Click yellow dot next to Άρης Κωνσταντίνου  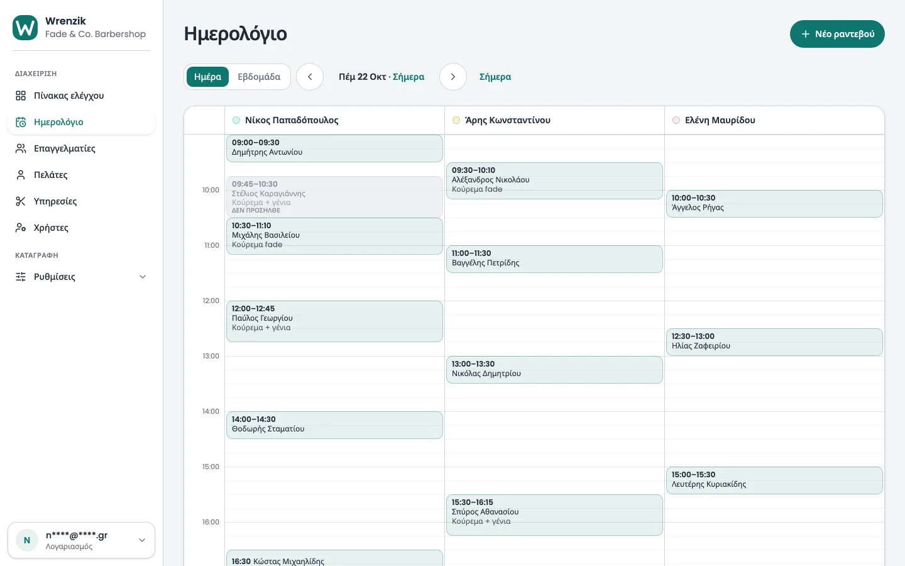tap(456, 120)
